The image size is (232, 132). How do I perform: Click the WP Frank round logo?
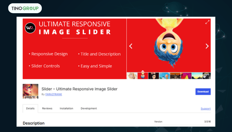click(x=30, y=28)
